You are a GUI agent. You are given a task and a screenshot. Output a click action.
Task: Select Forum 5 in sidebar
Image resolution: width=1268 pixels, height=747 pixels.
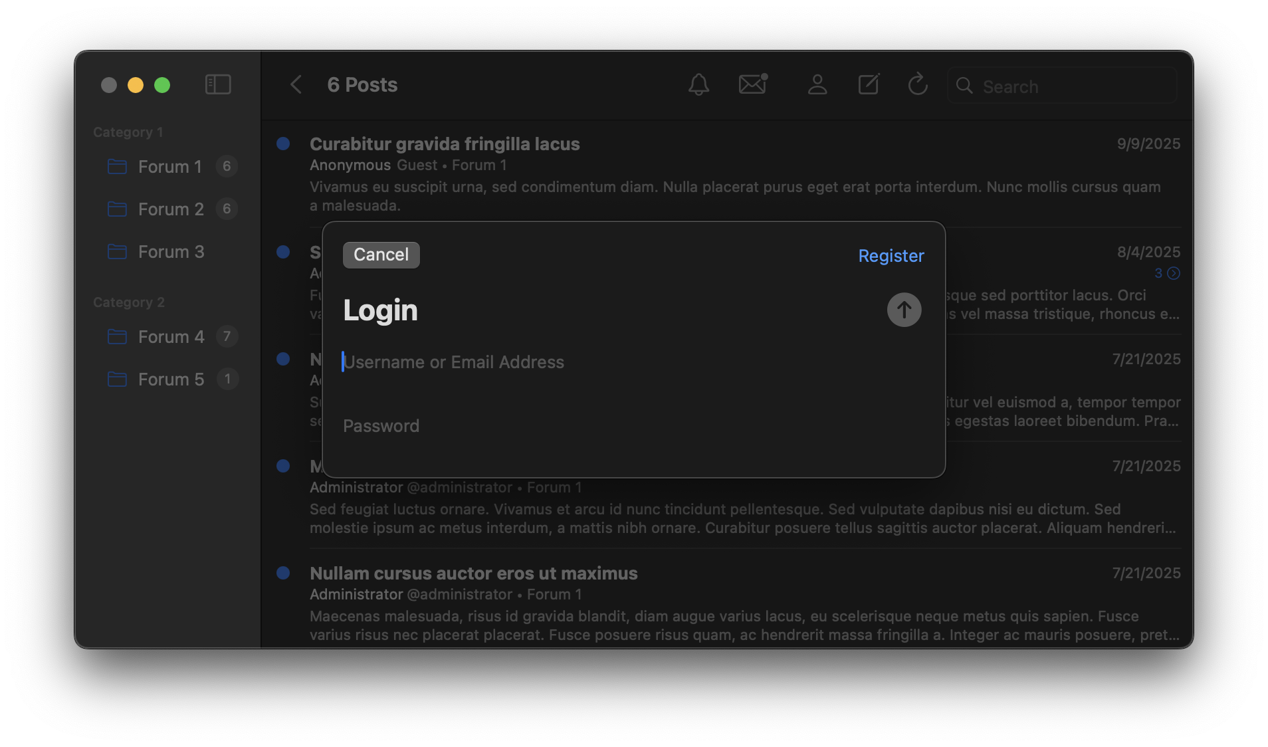pos(171,379)
